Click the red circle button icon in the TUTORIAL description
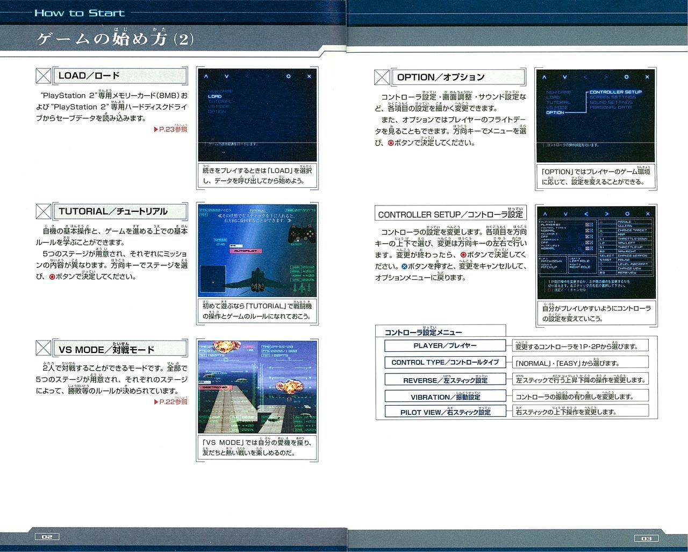 coord(52,277)
